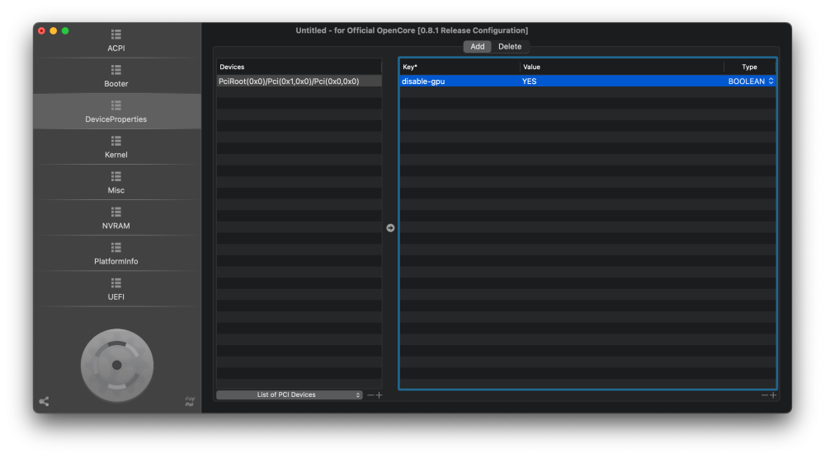Close the window with red button
The width and height of the screenshot is (825, 457).
pyautogui.click(x=41, y=30)
